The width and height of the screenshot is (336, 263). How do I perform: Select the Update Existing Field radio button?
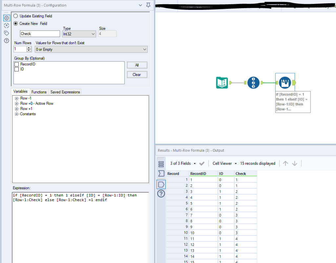(15, 16)
